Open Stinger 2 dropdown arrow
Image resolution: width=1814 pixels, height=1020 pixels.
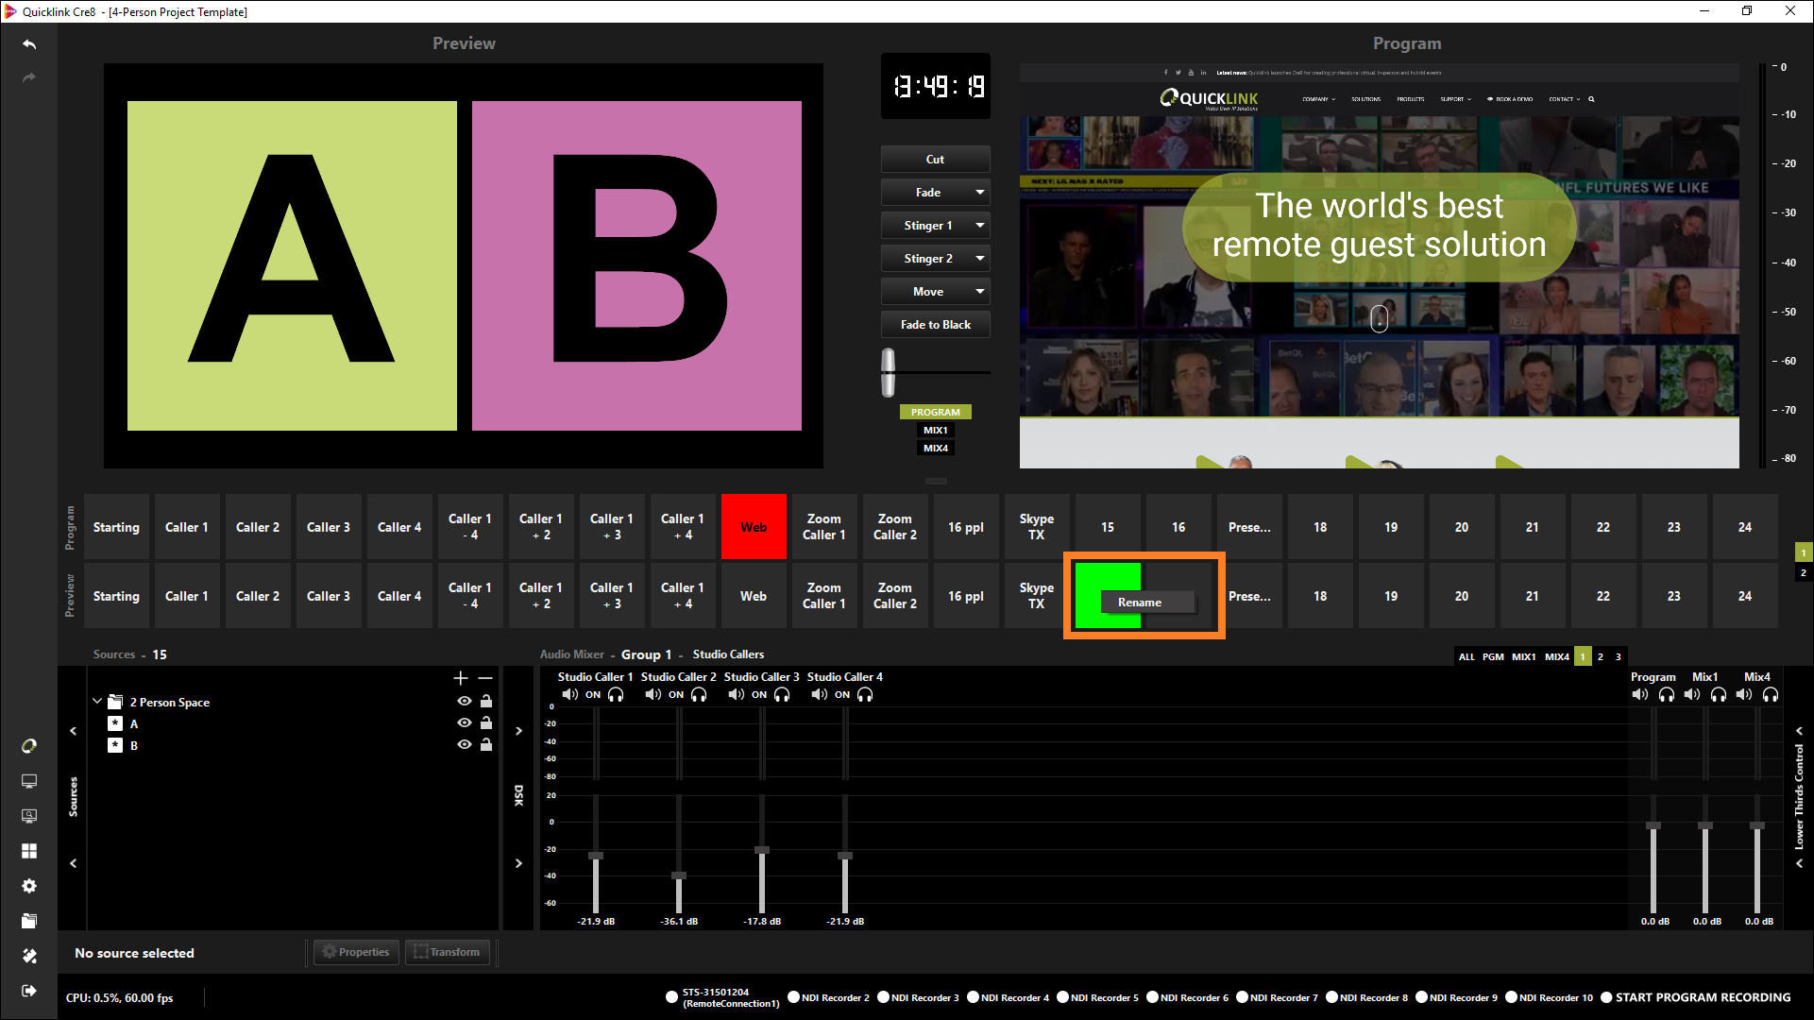click(x=980, y=259)
